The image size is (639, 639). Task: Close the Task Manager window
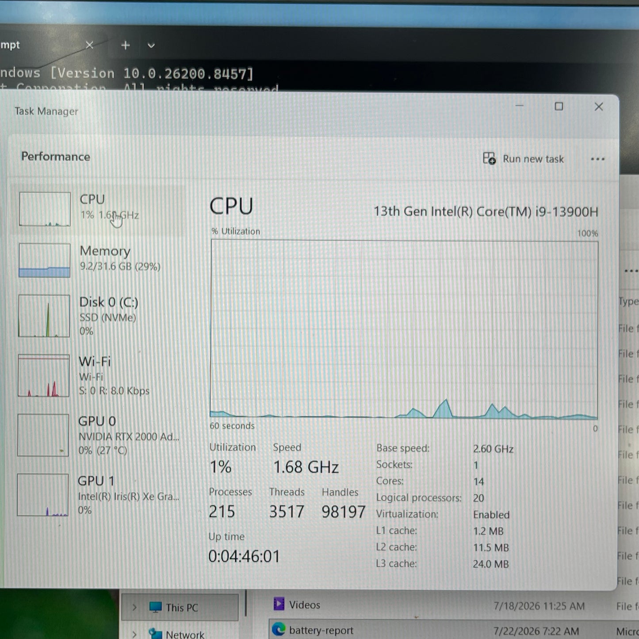tap(599, 107)
